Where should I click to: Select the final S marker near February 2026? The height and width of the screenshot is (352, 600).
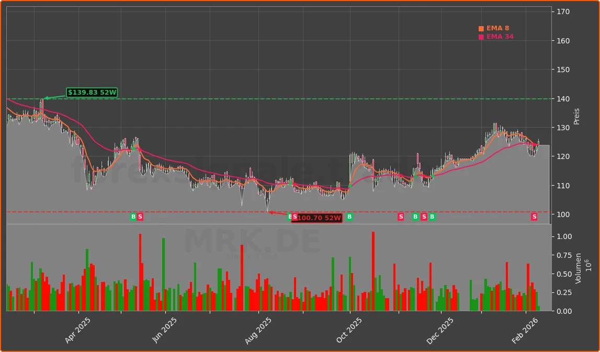(x=534, y=215)
